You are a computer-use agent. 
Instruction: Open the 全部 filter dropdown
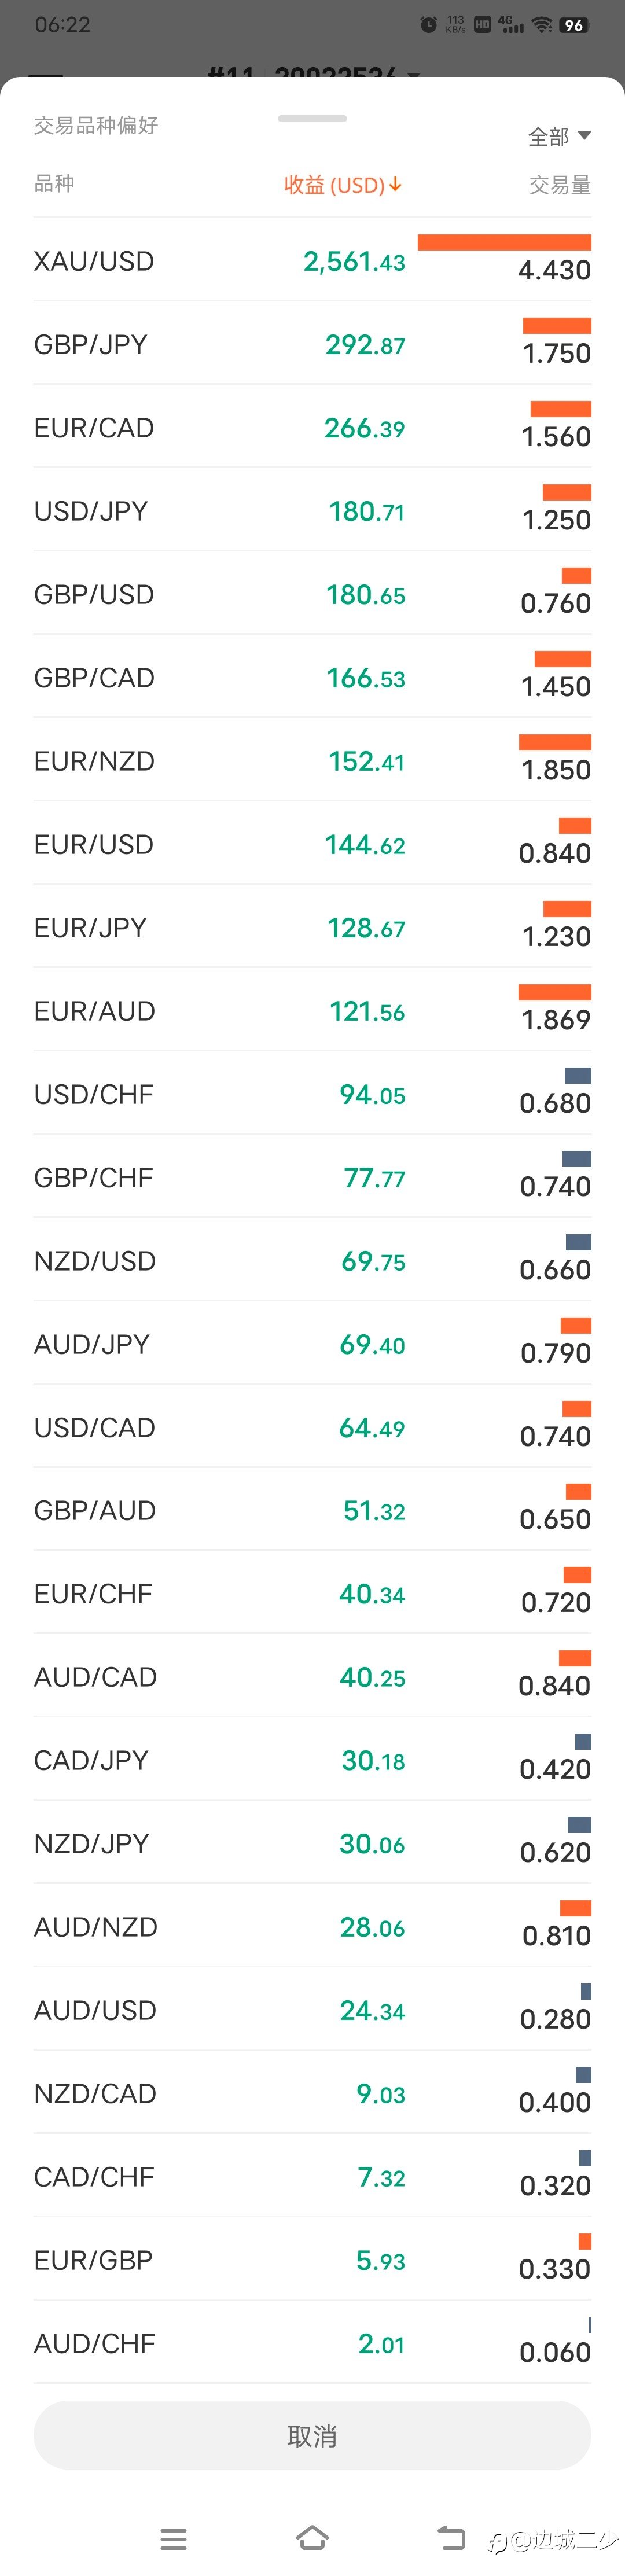(559, 136)
